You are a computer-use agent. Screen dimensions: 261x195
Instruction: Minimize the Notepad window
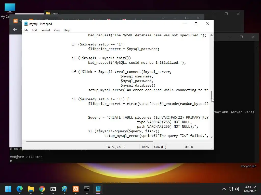click(x=185, y=24)
